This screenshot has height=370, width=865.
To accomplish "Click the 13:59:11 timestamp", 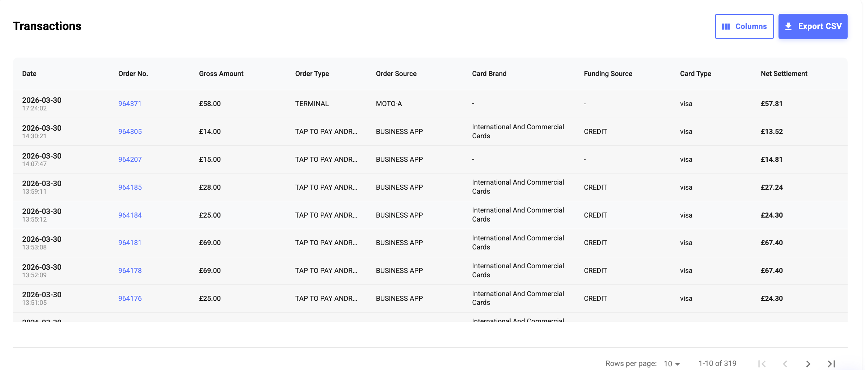I will (34, 192).
